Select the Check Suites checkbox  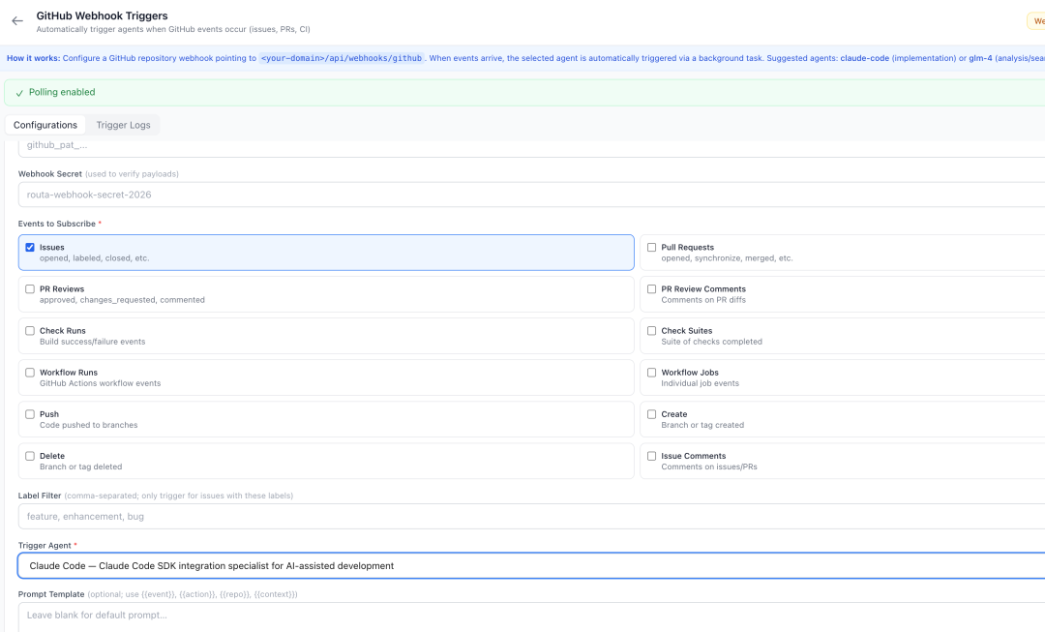(652, 331)
